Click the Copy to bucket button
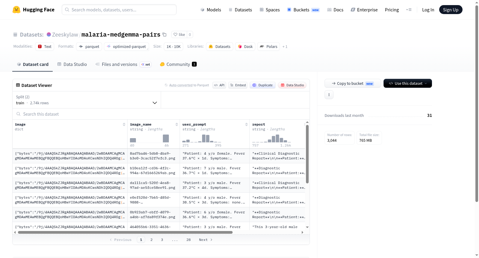 [353, 83]
